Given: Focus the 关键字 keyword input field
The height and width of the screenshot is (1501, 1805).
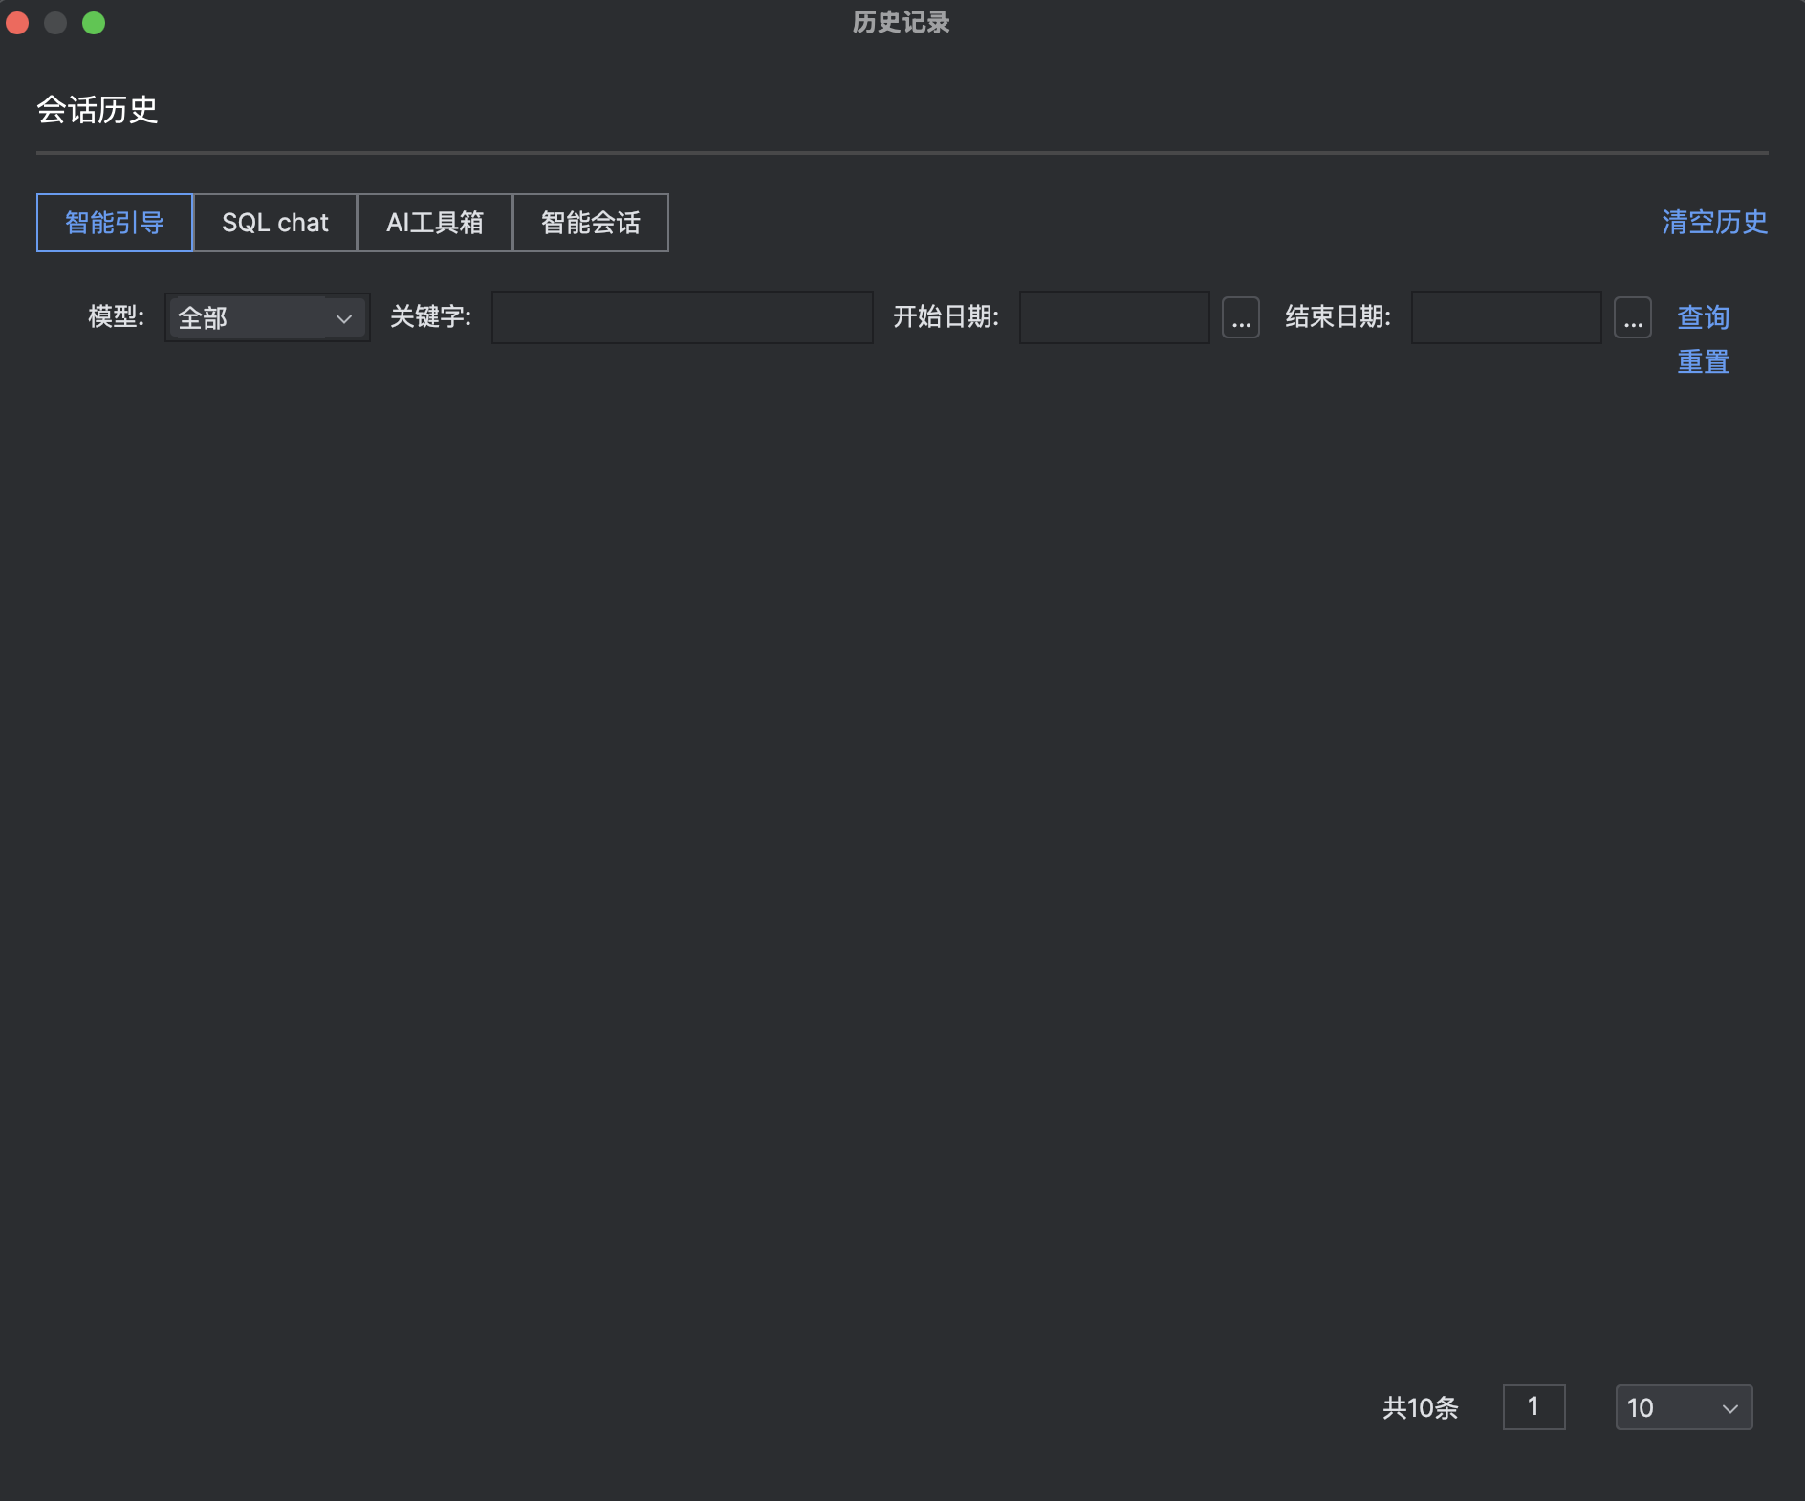Looking at the screenshot, I should pos(682,317).
